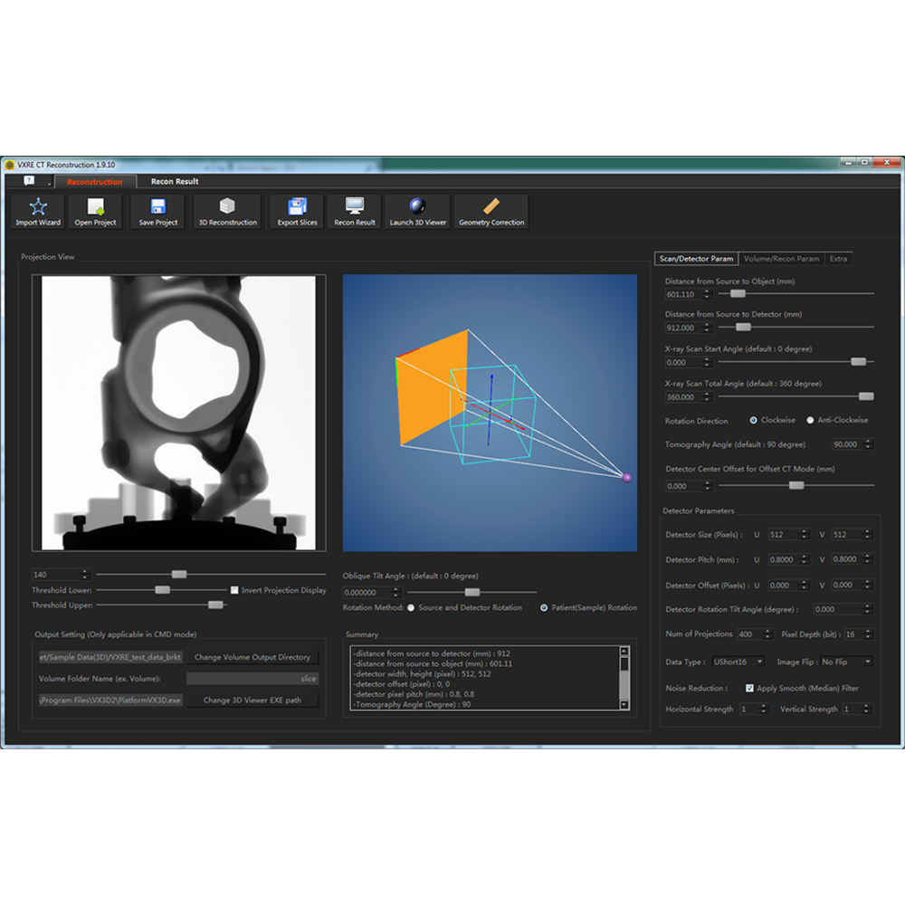Open the Geometry Correction tool
Viewport: 905px width, 905px height.
[491, 207]
